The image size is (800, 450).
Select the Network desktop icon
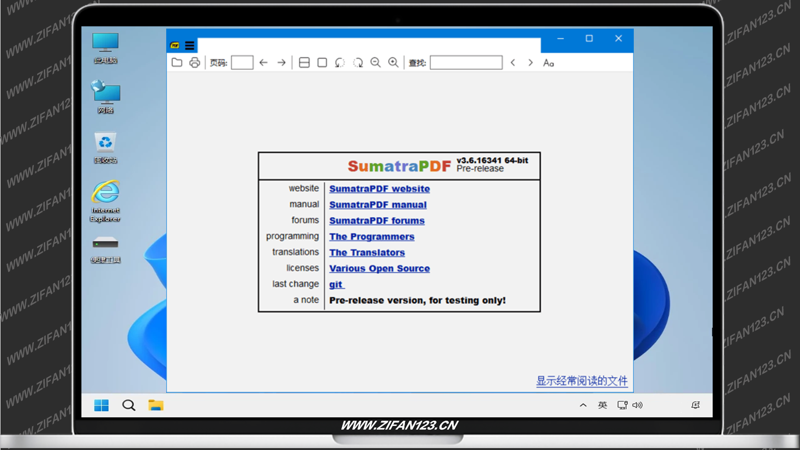pyautogui.click(x=105, y=97)
